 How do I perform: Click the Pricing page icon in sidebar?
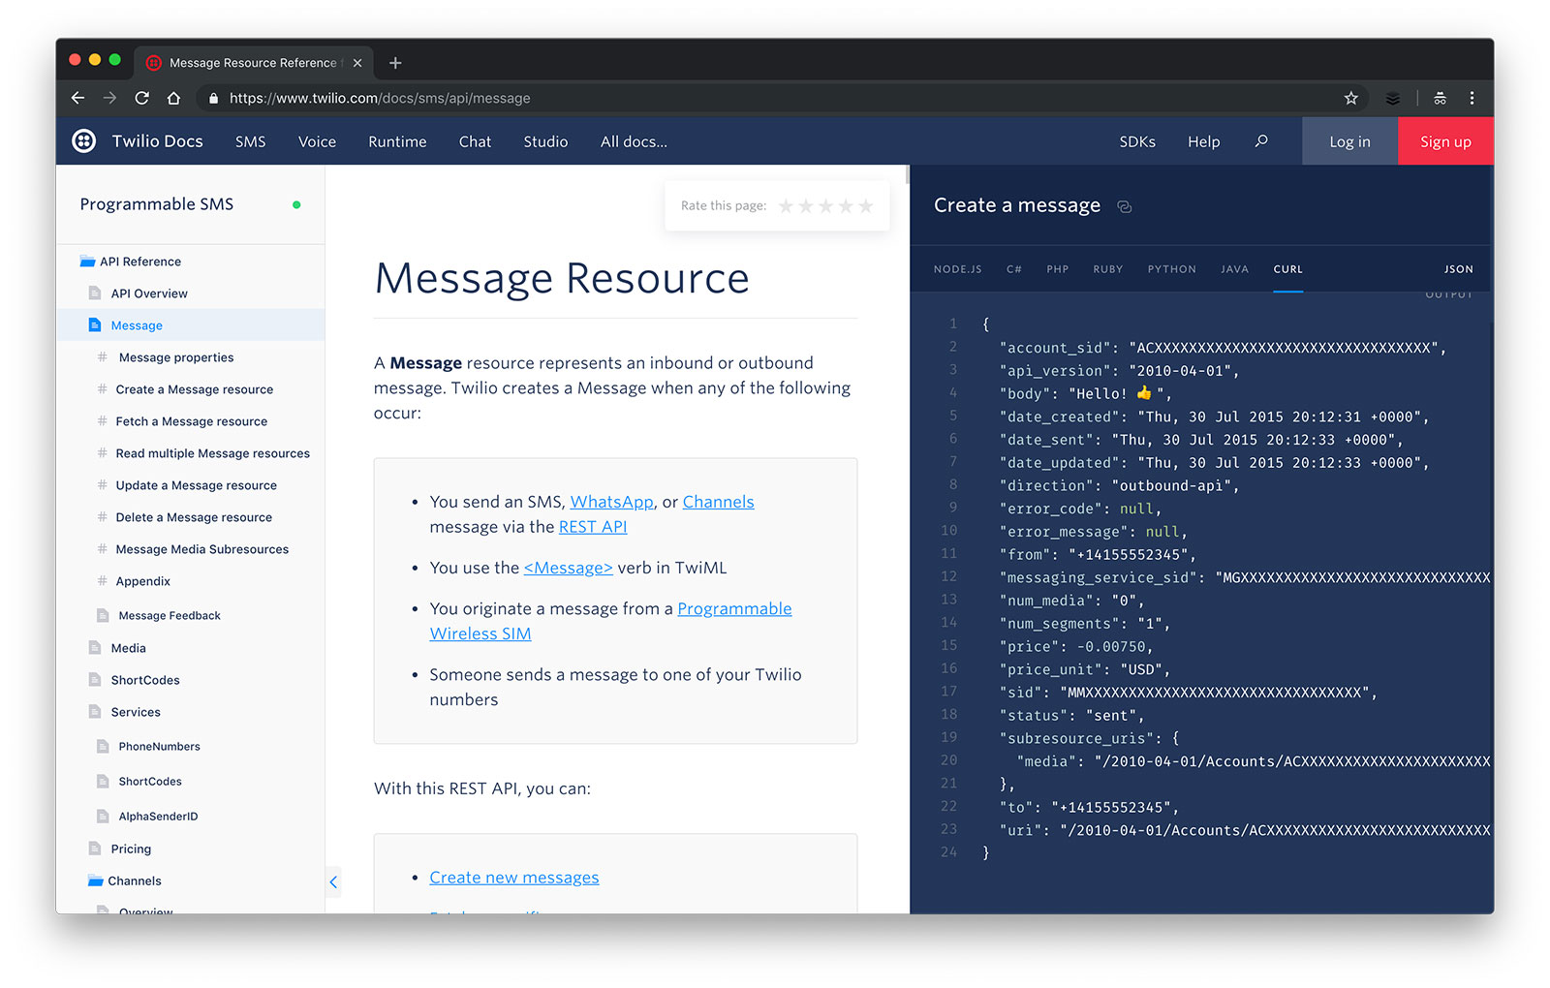click(x=95, y=849)
